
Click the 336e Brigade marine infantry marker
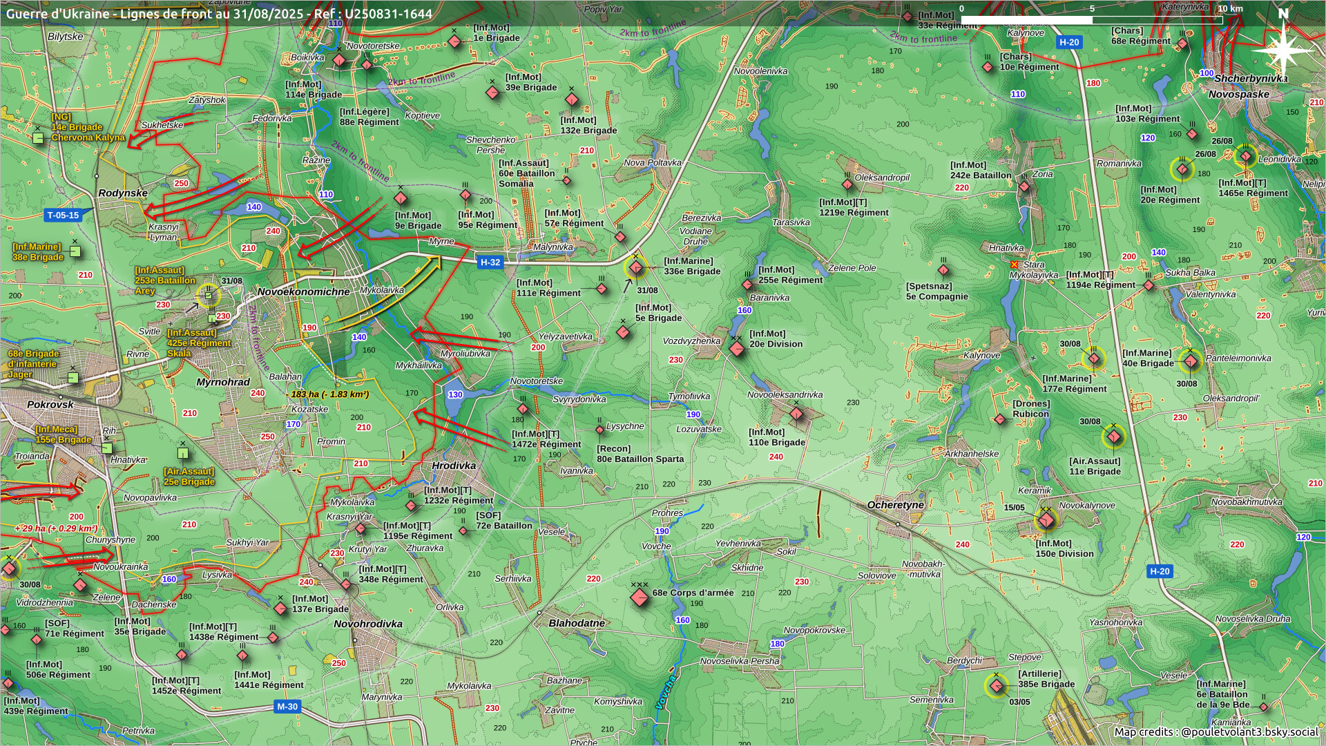[636, 268]
